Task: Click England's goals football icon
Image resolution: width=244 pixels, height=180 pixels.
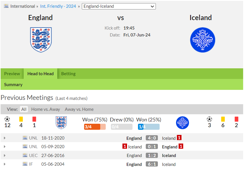Action: tap(7, 119)
